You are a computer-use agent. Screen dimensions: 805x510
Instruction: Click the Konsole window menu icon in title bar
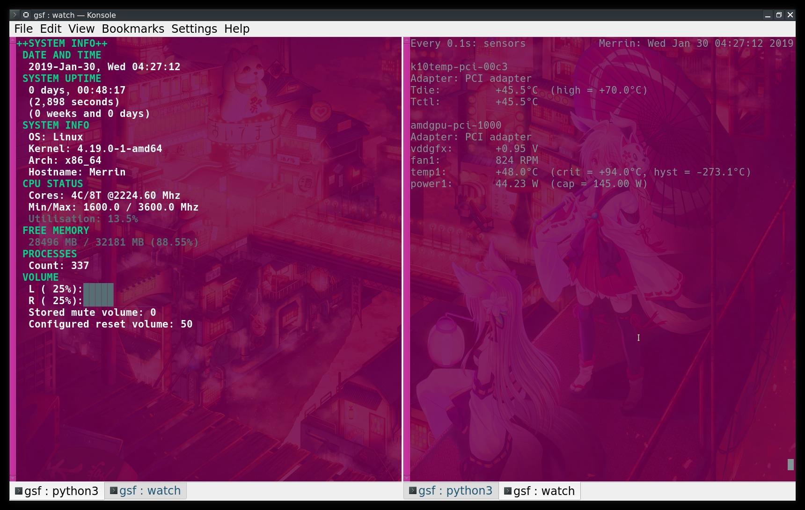tap(15, 15)
